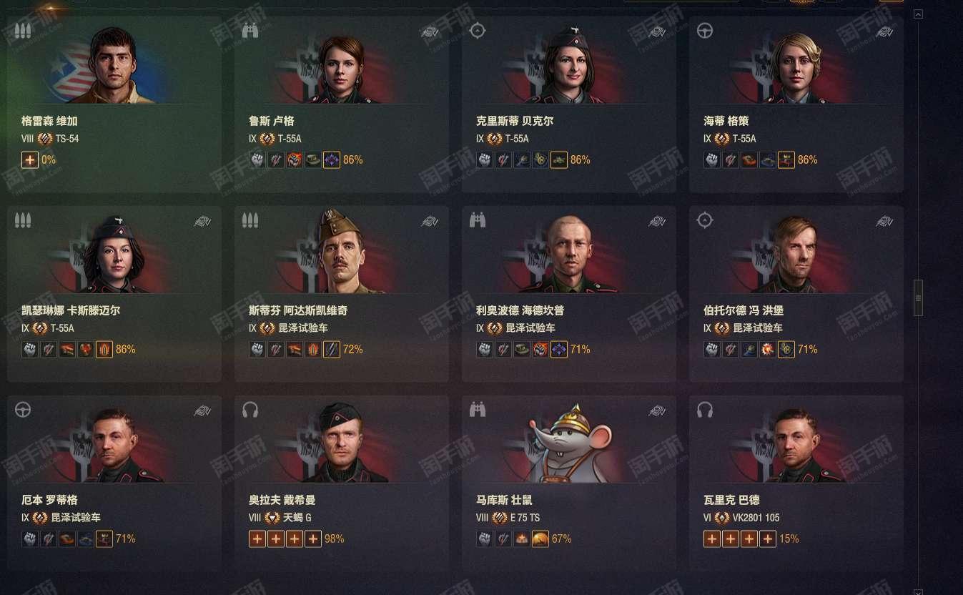Image resolution: width=963 pixels, height=595 pixels.
Task: Click the first plus skill slot of 瓦里克 巴德
Action: (x=711, y=539)
